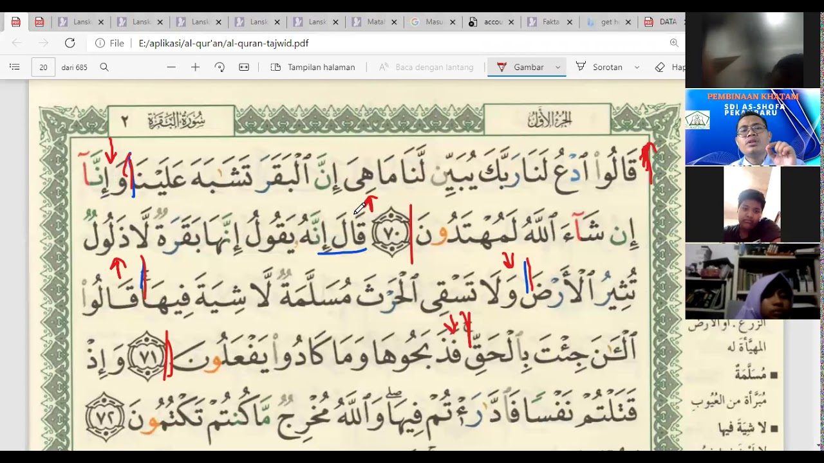Image resolution: width=824 pixels, height=463 pixels.
Task: Open the PDF search magnifier
Action: 104,67
